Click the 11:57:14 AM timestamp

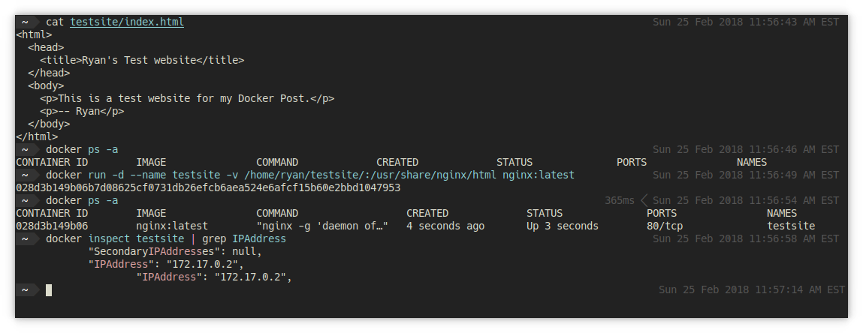[x=751, y=289]
